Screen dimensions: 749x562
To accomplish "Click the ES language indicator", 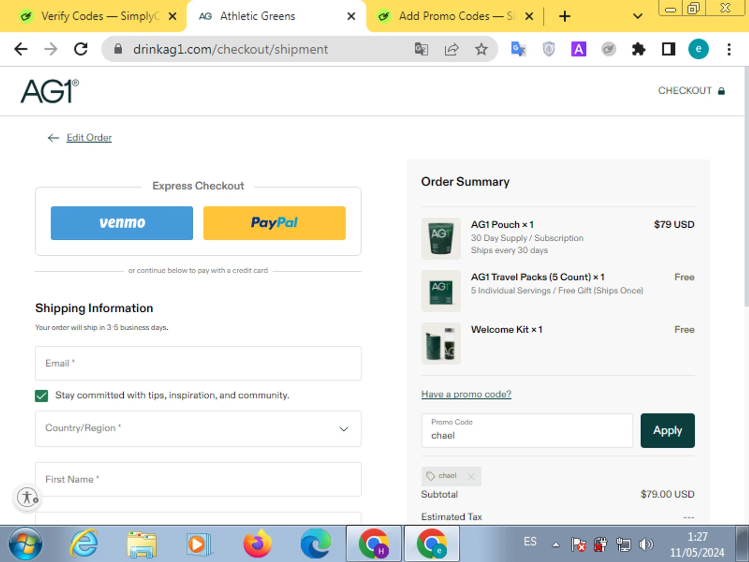I will [530, 542].
